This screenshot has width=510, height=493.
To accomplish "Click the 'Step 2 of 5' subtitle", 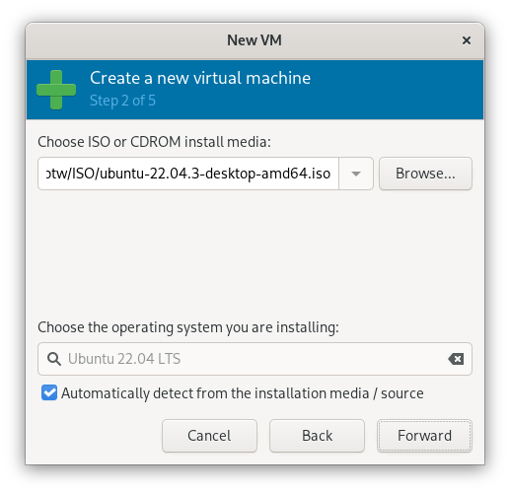I will click(x=122, y=101).
